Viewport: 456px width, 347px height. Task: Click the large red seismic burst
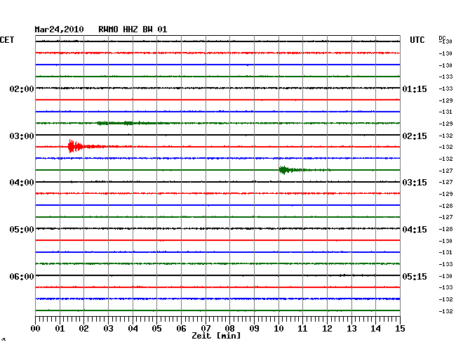(76, 146)
